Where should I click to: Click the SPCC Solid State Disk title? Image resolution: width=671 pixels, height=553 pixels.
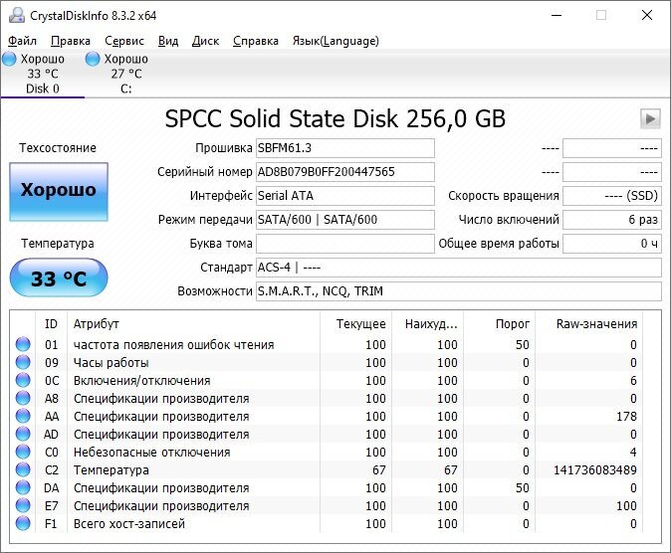(x=335, y=118)
